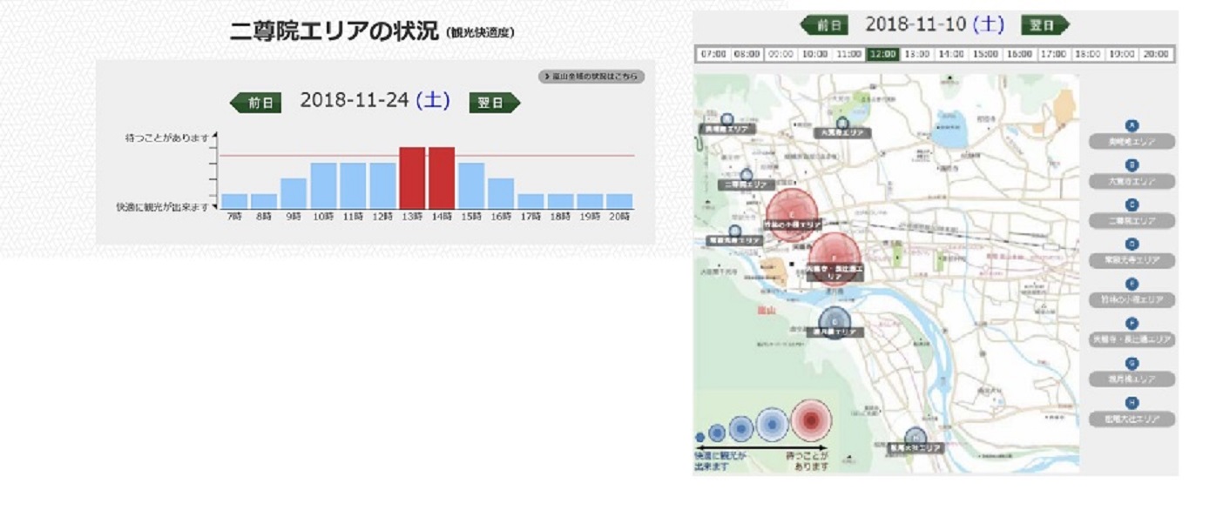Open the 二尊院エリア sidebar button
The image size is (1223, 510).
tap(1132, 221)
